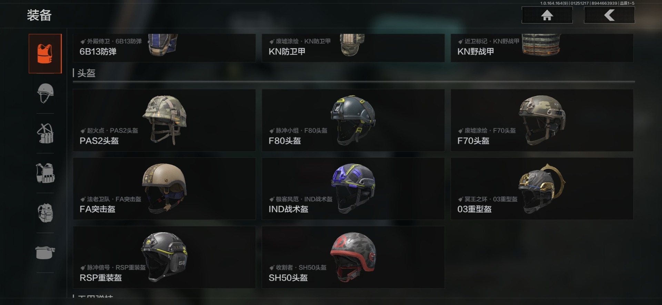Viewport: 662px width, 305px height.
Task: Select the KN防卫甲 armor card
Action: [353, 48]
